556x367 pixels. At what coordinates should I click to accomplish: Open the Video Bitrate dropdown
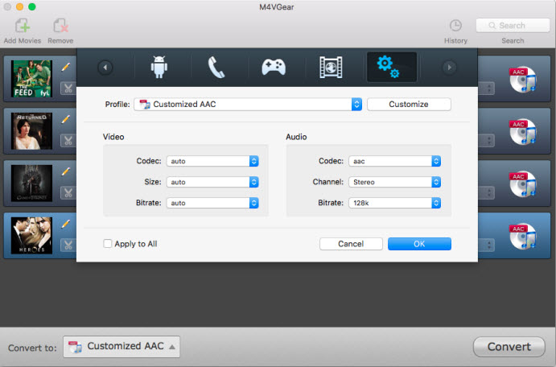click(x=212, y=203)
